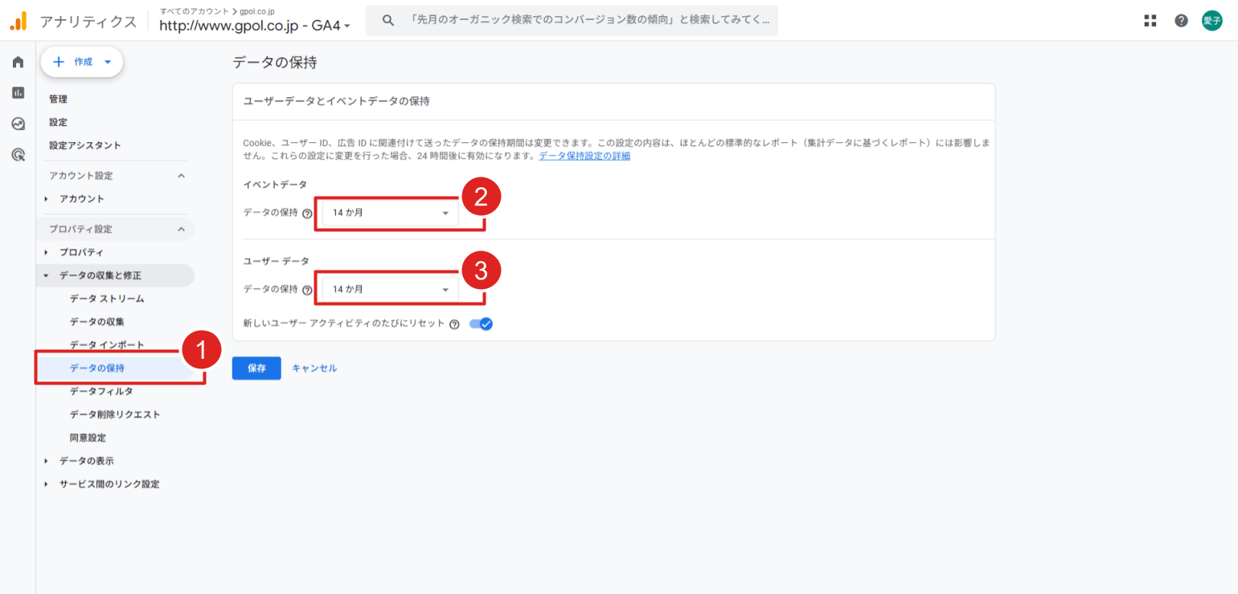Open the help question-mark icon

[1180, 20]
